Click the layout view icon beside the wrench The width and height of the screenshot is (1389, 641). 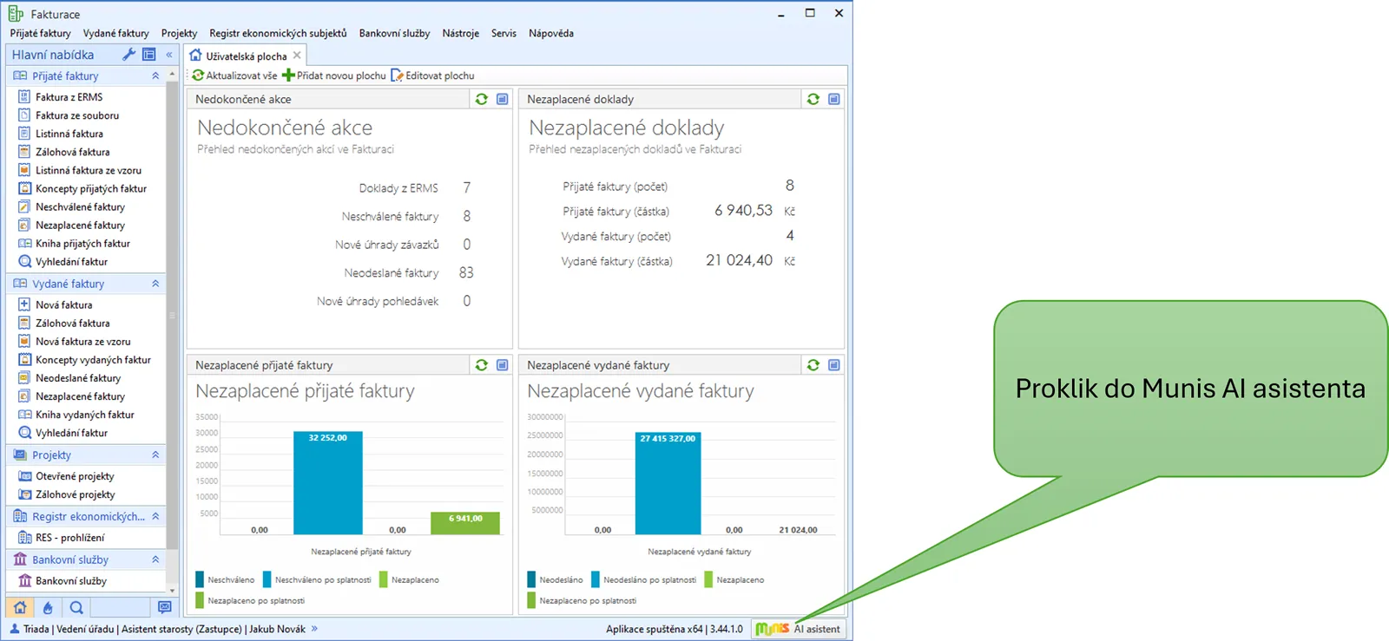[x=149, y=55]
